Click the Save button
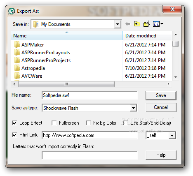This screenshot has width=193, height=176. pyautogui.click(x=161, y=95)
